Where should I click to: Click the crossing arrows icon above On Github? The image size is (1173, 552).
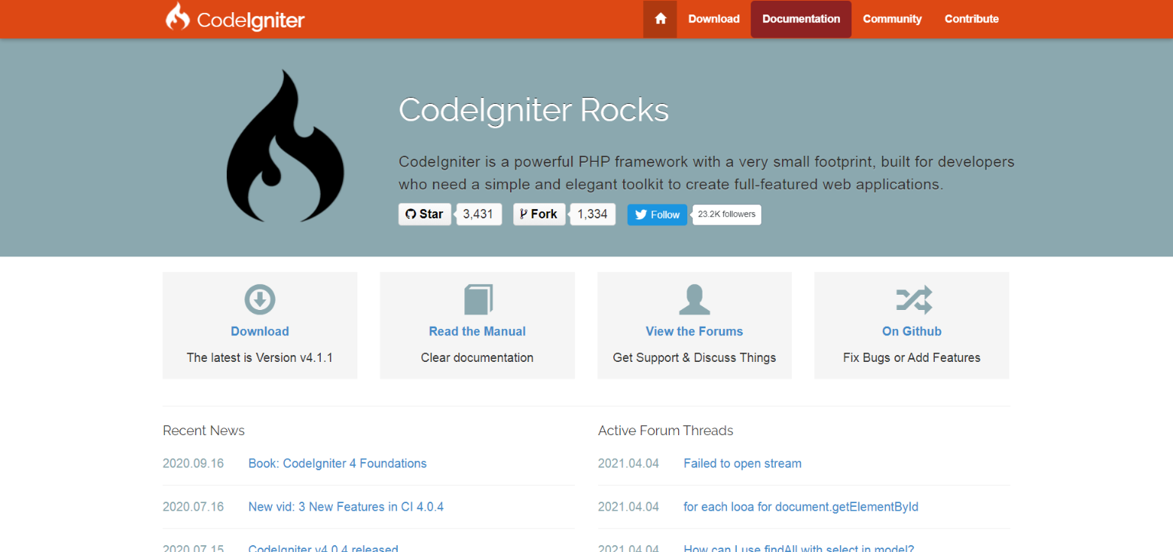pyautogui.click(x=911, y=299)
